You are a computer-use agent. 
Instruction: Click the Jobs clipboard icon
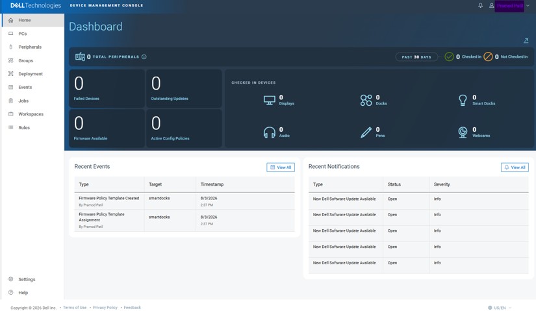[x=11, y=101]
